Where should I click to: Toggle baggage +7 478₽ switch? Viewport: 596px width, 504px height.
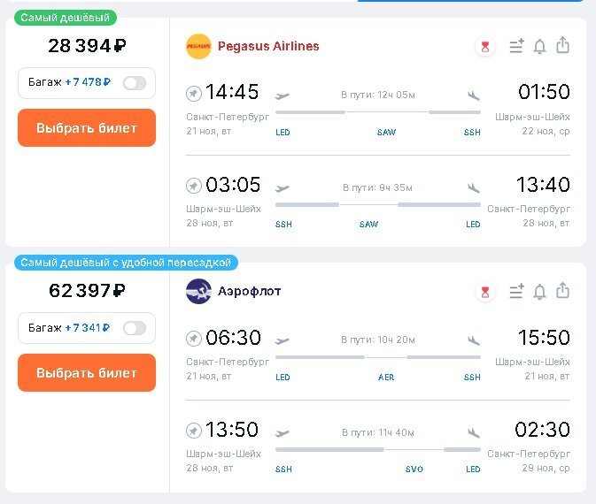tap(135, 83)
